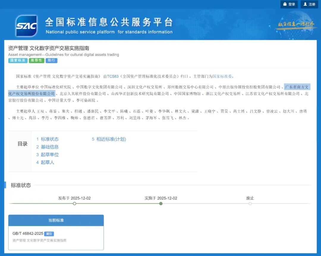Jump to 1 标准状态 in contents
The width and height of the screenshot is (321, 256).
point(48,139)
